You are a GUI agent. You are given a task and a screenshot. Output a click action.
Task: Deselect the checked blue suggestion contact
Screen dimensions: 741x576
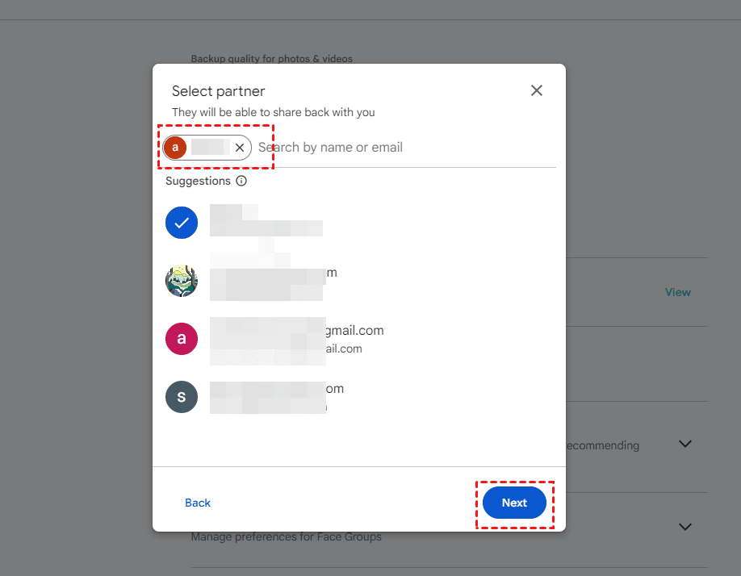(182, 223)
